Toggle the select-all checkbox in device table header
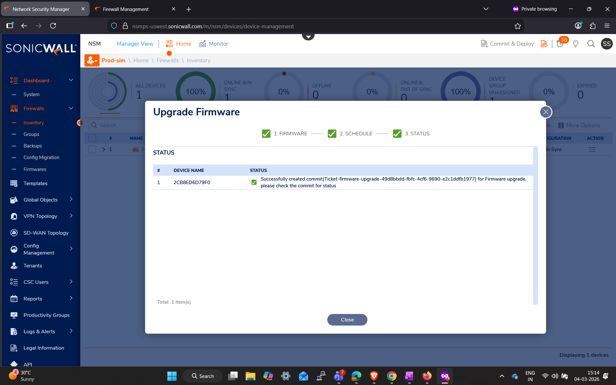Viewport: 616px width, 385px height. [x=92, y=138]
